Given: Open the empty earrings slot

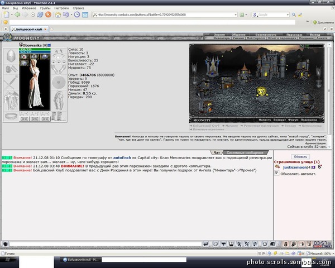Looking at the screenshot, I should click(59, 51).
